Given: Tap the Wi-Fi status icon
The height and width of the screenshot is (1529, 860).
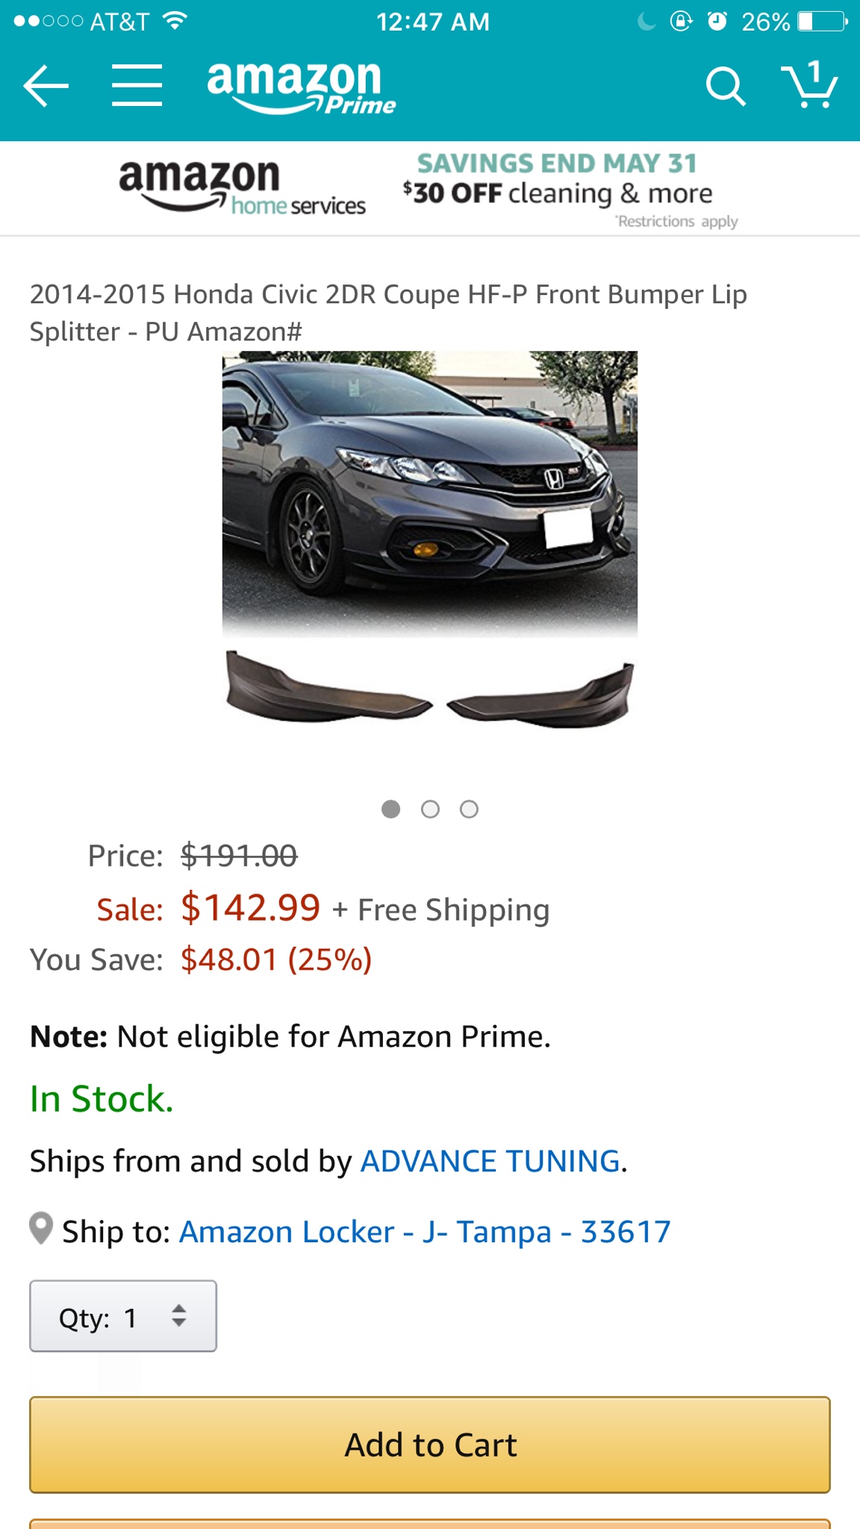Looking at the screenshot, I should click(x=175, y=21).
